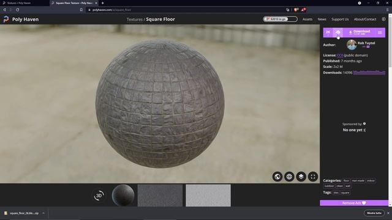Screen dimensions: 392x220
Task: Open the Assets menu
Action: (x=307, y=19)
